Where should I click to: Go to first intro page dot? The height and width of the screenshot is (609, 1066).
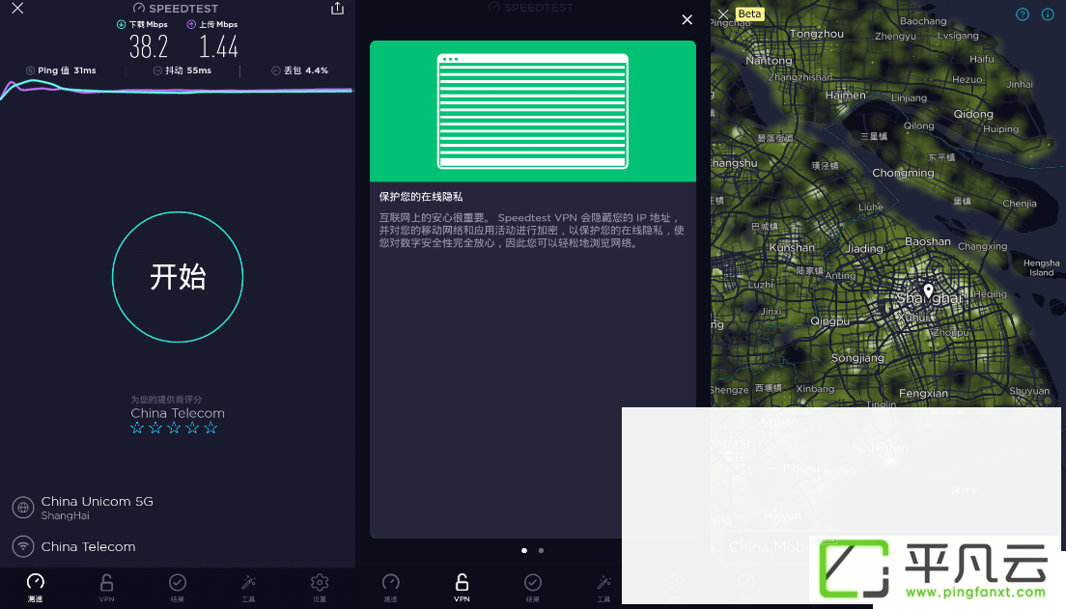coord(524,550)
